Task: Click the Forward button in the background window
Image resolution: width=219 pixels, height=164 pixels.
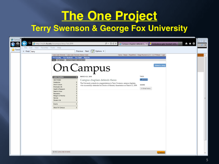Action: click(x=18, y=44)
